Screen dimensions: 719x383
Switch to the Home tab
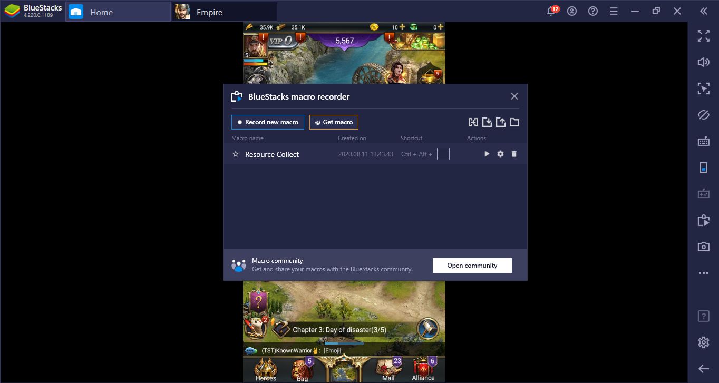pos(118,12)
